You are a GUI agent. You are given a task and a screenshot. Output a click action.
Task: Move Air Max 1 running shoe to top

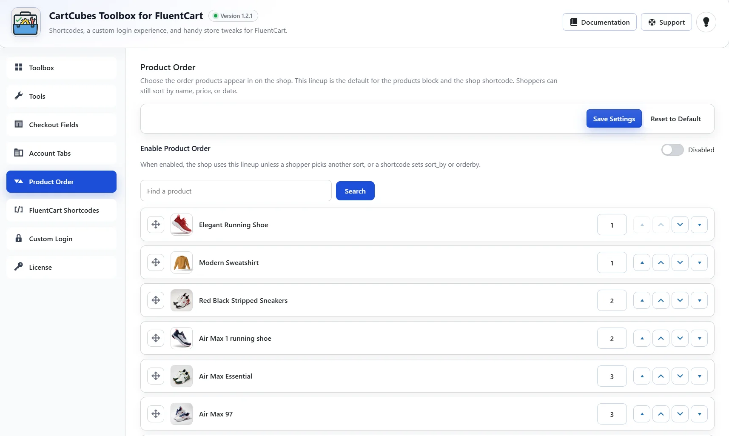(642, 338)
